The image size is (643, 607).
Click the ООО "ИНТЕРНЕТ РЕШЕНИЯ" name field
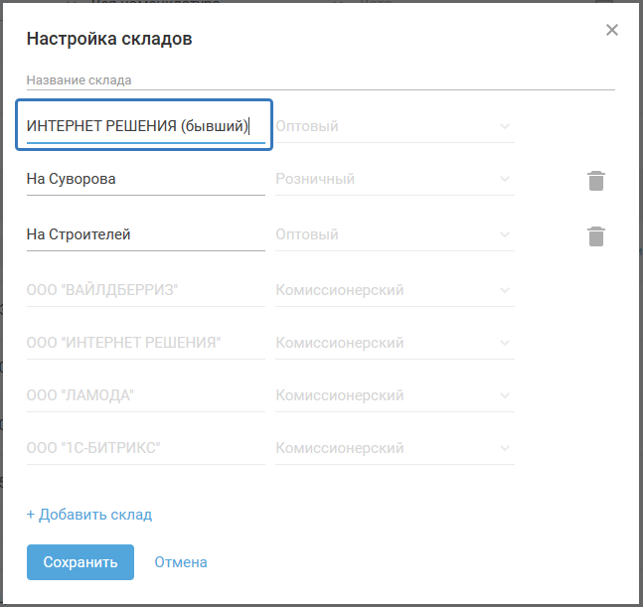point(145,343)
